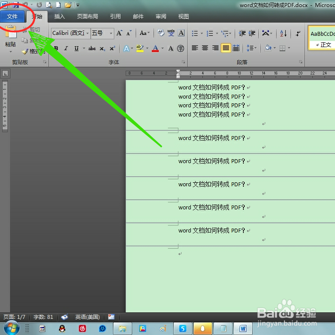Open the Line Spacing dropdown
The height and width of the screenshot is (335, 335).
(x=251, y=48)
